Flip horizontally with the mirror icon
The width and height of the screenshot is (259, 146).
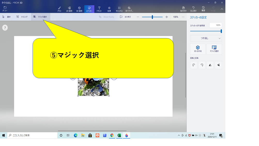[210, 65]
